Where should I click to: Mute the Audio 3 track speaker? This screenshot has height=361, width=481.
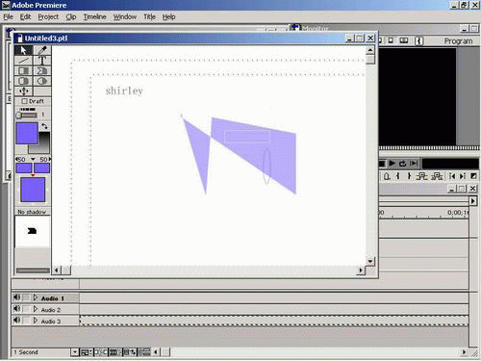pyautogui.click(x=16, y=321)
